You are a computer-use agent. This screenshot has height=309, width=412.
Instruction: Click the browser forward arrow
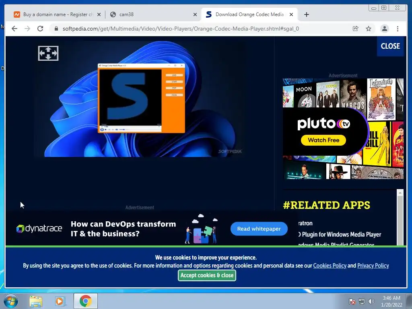pyautogui.click(x=27, y=29)
